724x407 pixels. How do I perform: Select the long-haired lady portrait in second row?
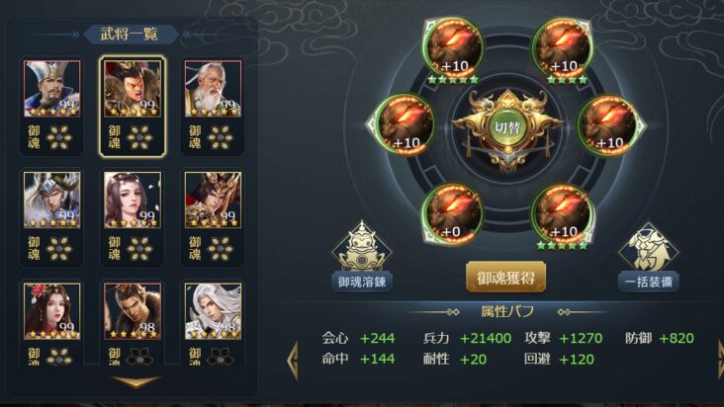pyautogui.click(x=133, y=201)
